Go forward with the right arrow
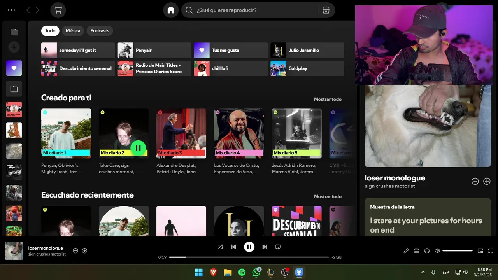 38,10
